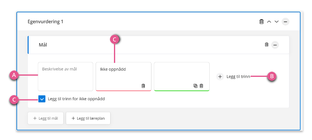Click the Legg til mål button
This screenshot has width=312, height=140.
[x=46, y=118]
